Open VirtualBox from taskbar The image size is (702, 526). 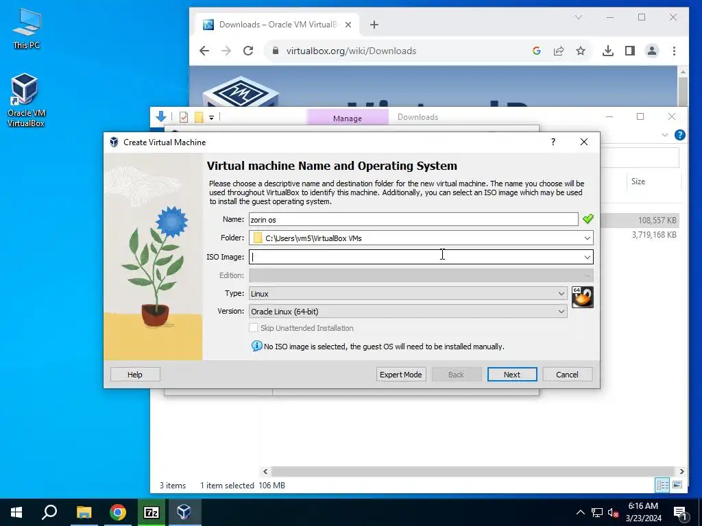pos(184,512)
